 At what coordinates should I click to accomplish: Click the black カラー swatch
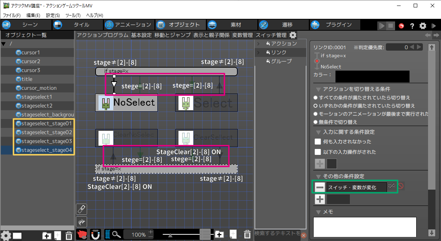372,77
